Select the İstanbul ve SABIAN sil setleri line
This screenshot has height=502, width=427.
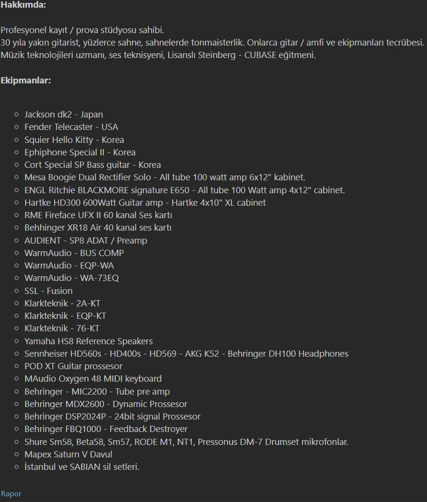click(82, 467)
